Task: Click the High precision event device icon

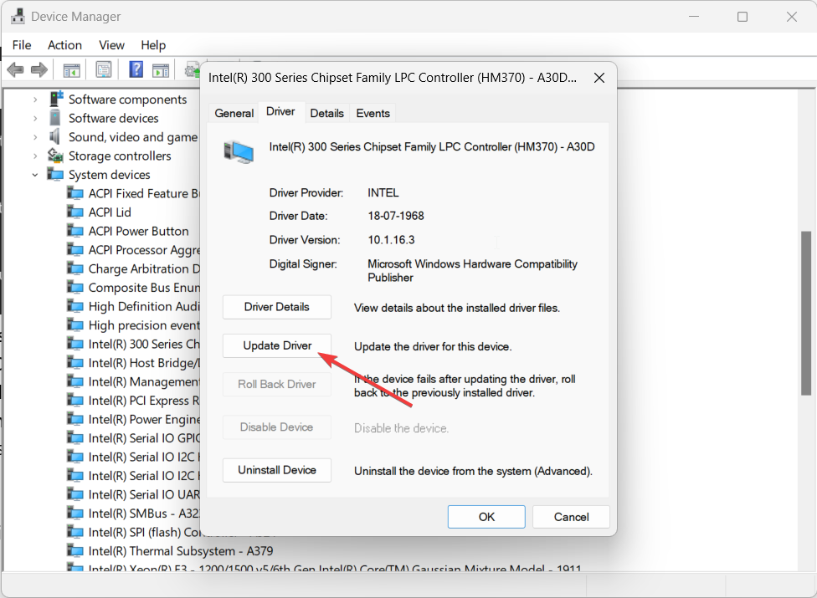Action: 75,325
